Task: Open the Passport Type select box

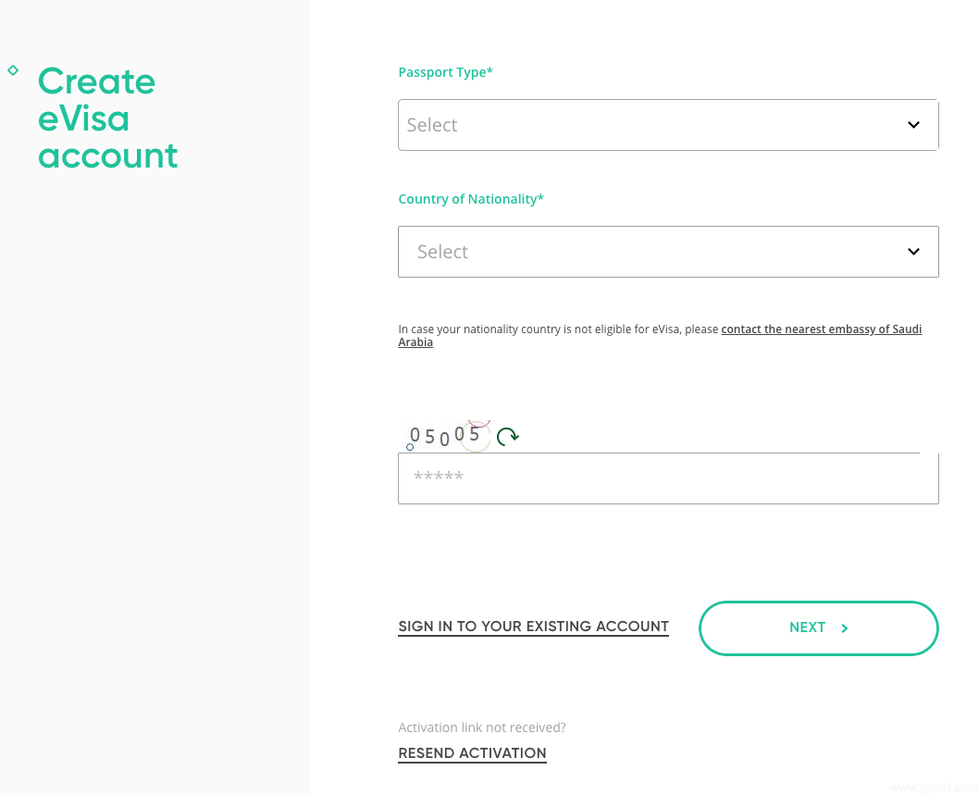Action: tap(667, 125)
